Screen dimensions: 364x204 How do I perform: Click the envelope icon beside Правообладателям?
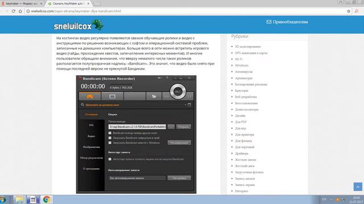269,22
